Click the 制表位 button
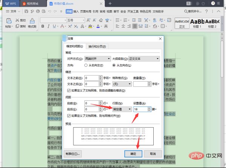This screenshot has height=168, width=226. (x=73, y=154)
